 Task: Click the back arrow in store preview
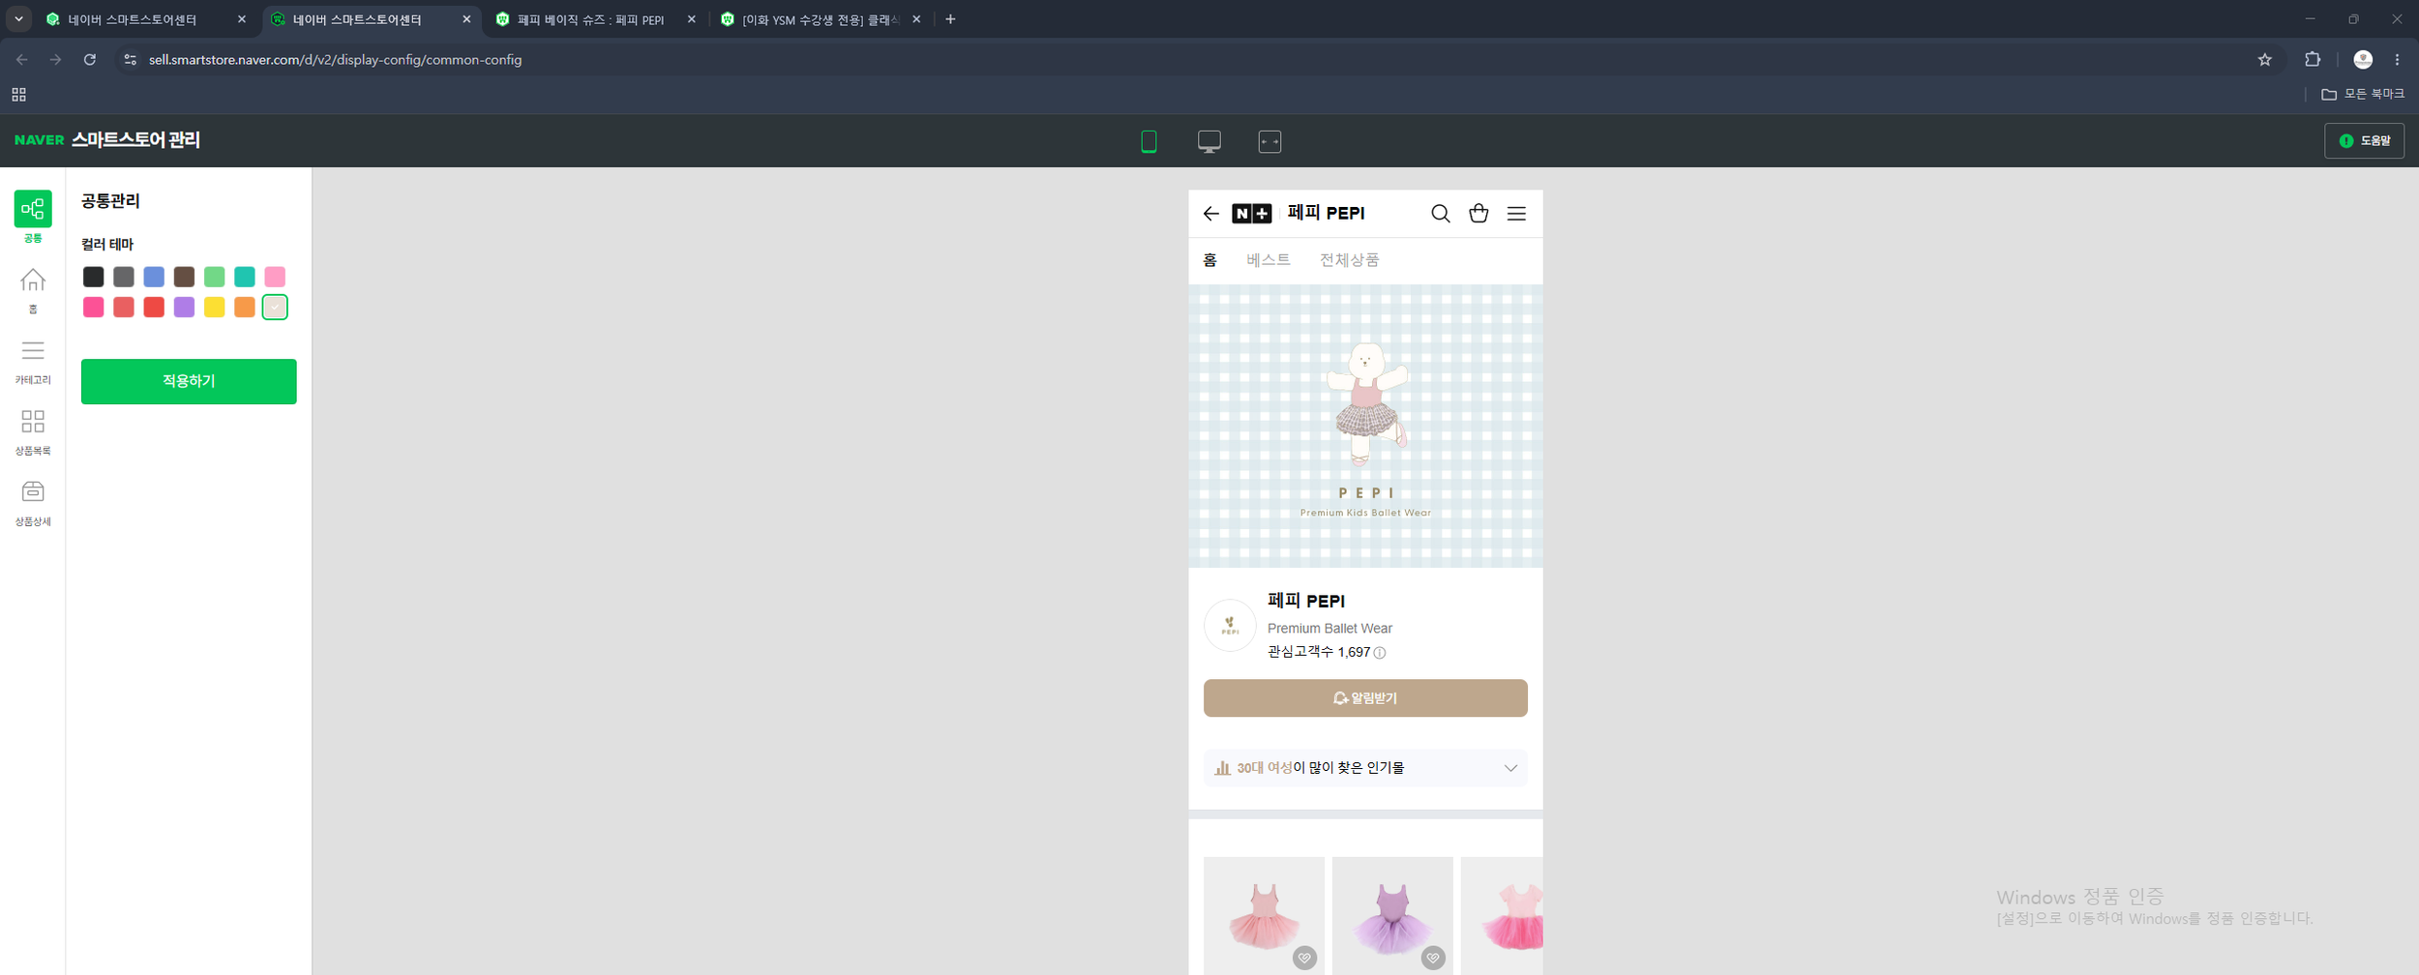[1210, 214]
